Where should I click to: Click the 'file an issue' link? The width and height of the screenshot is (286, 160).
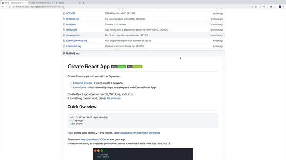(114, 98)
